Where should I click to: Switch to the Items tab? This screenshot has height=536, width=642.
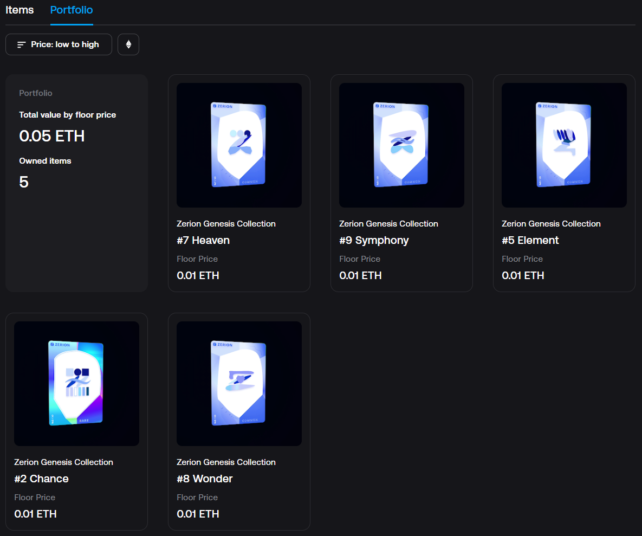(x=19, y=10)
